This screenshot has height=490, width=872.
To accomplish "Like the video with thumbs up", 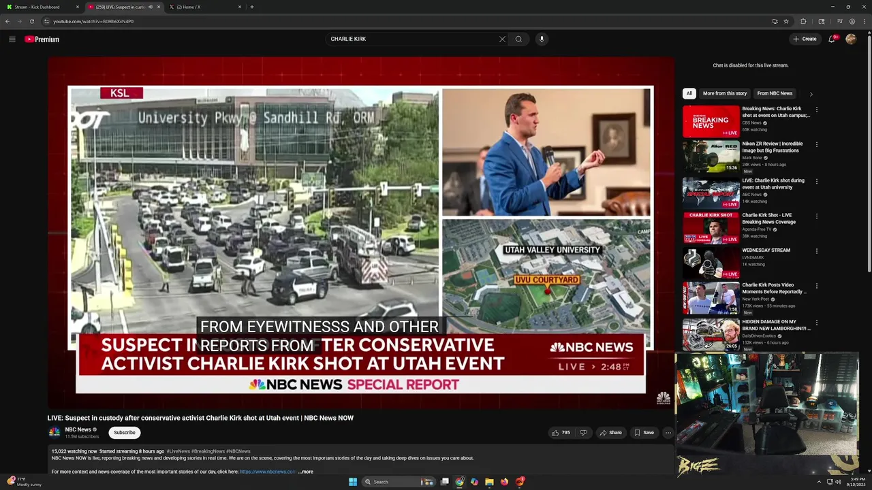I will pyautogui.click(x=561, y=433).
